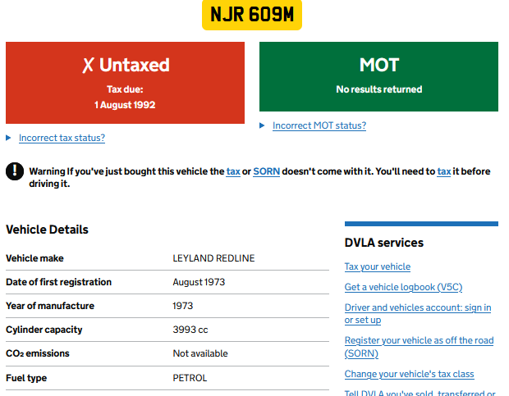Open 'Register your vehicle as off the road (SORN)'
The width and height of the screenshot is (509, 396).
pyautogui.click(x=419, y=347)
